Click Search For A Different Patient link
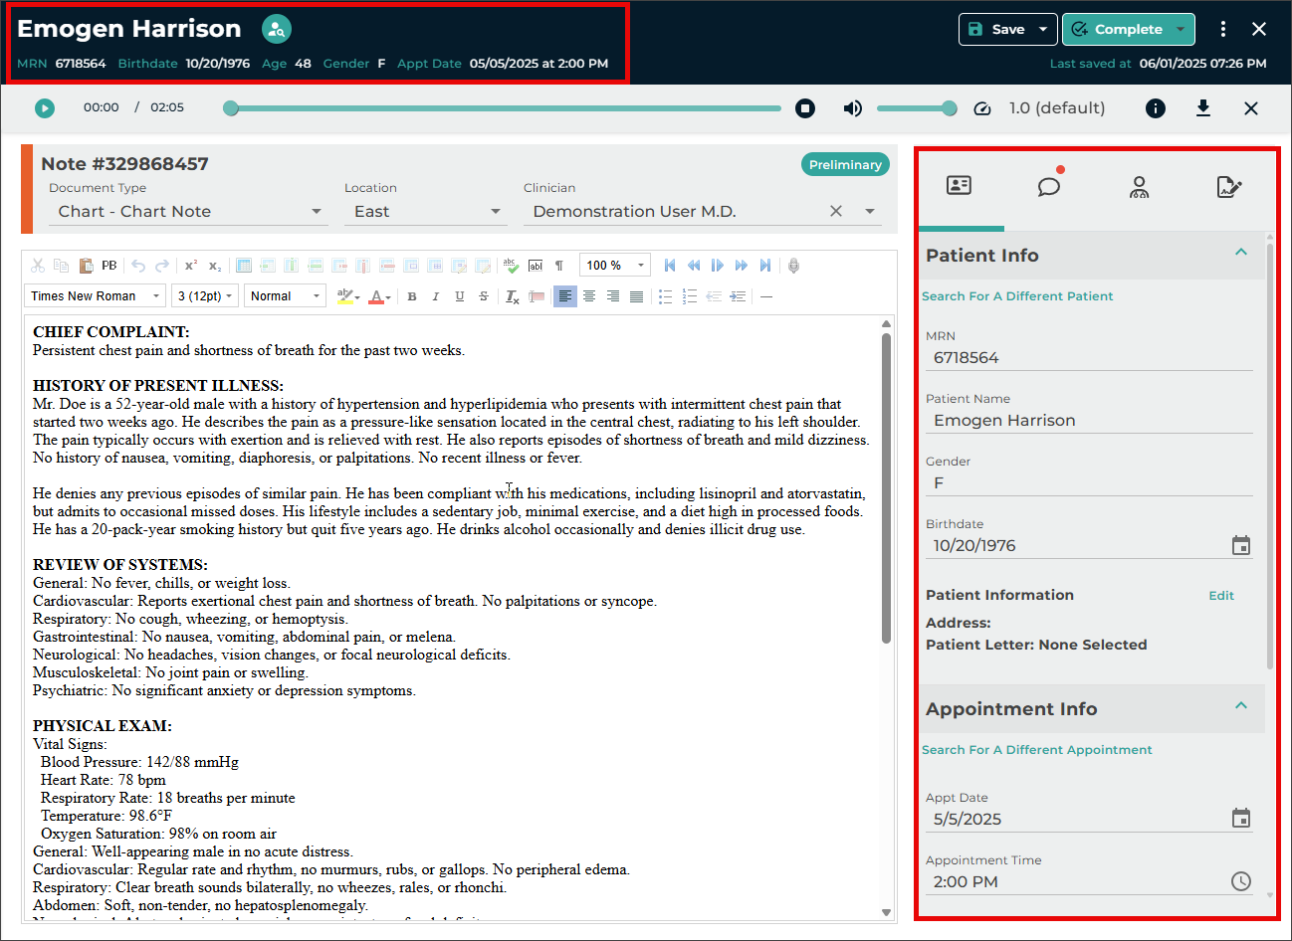Image resolution: width=1292 pixels, height=941 pixels. [x=1017, y=296]
